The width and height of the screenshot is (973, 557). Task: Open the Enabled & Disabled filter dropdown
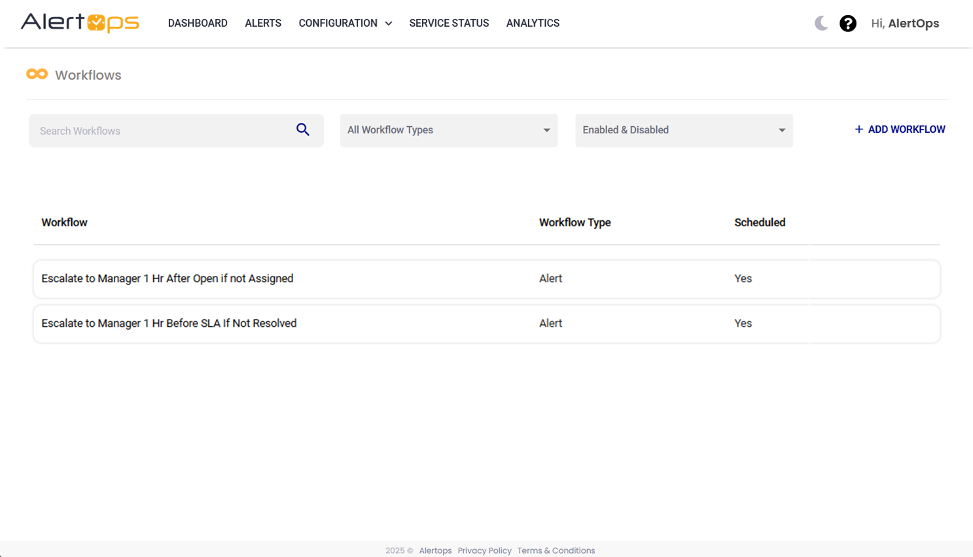click(x=684, y=130)
